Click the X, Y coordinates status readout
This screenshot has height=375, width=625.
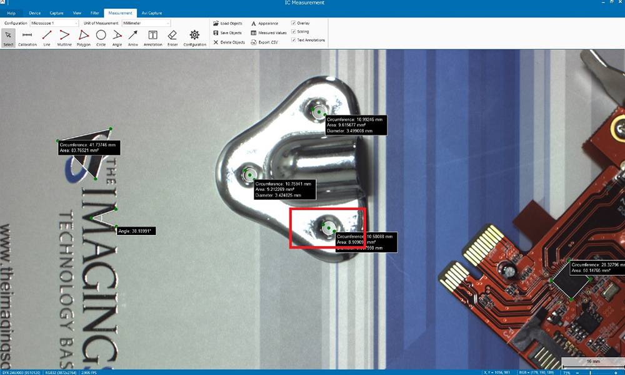497,373
